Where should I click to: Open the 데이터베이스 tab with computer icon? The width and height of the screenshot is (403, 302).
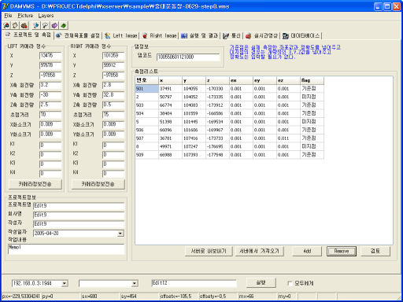(301, 35)
